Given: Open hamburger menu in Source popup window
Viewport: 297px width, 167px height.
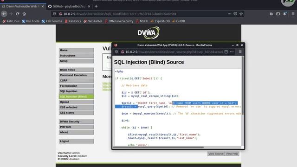Looking at the screenshot, I should pos(240,51).
